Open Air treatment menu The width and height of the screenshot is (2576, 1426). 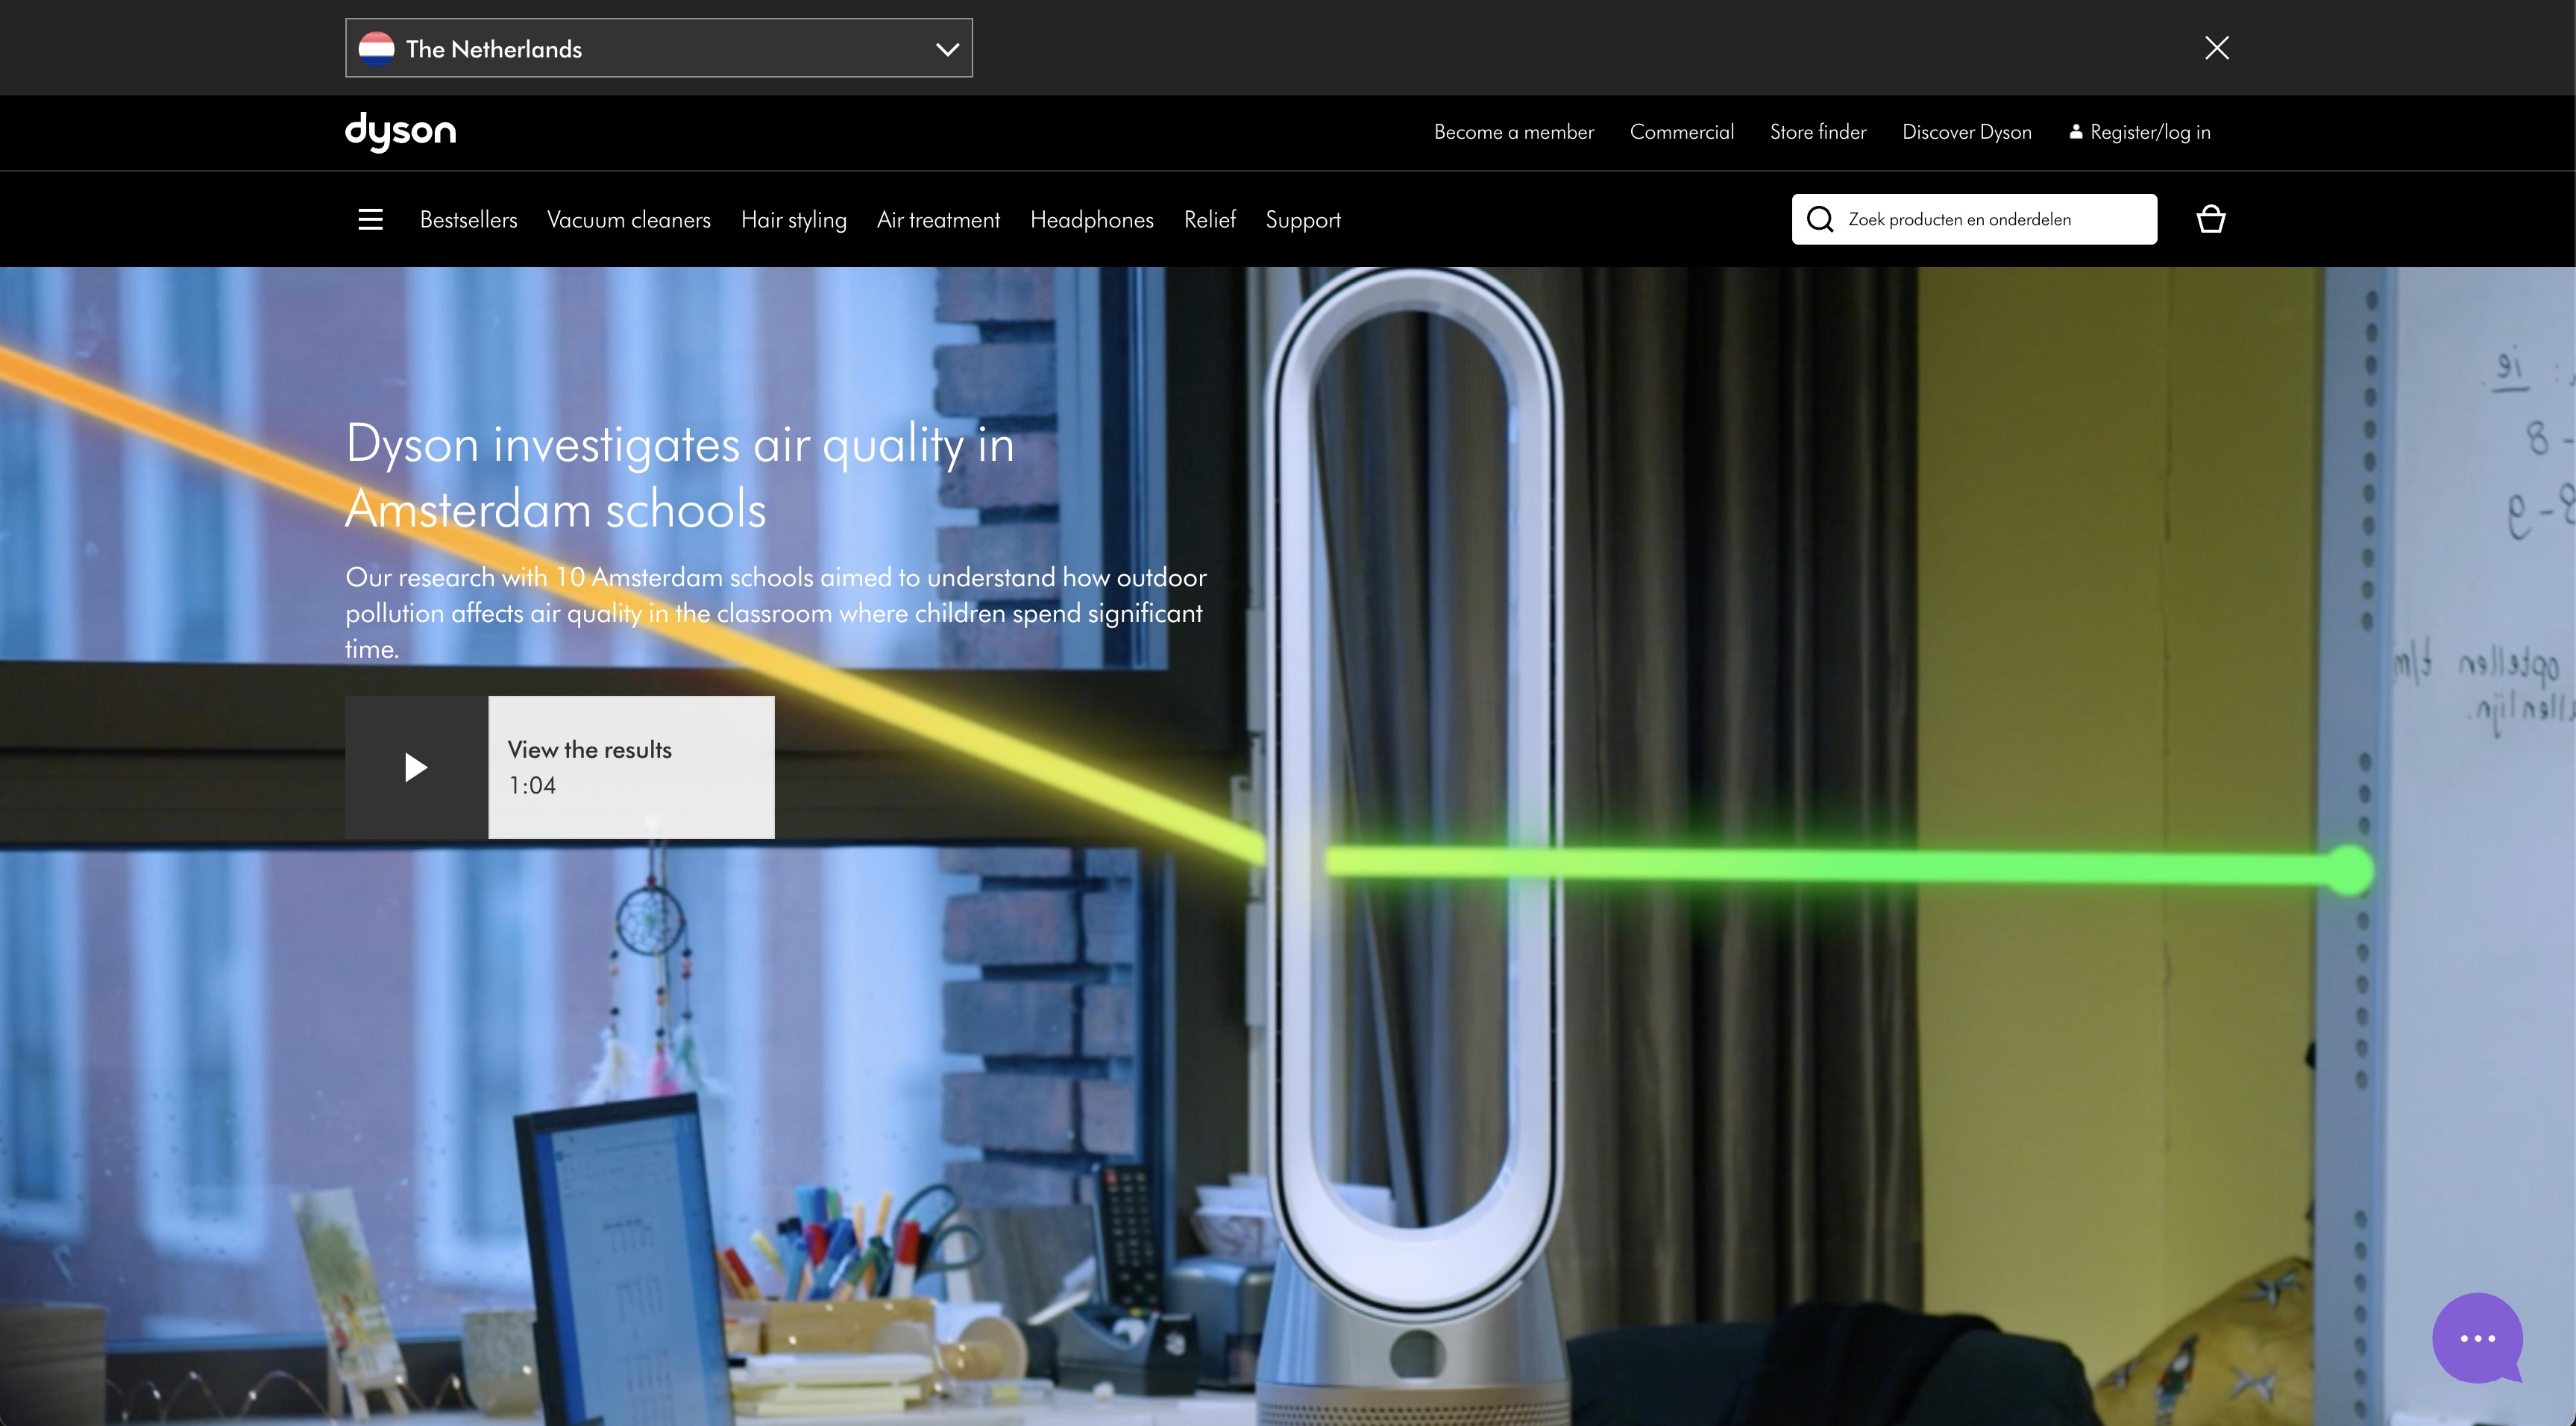[938, 220]
